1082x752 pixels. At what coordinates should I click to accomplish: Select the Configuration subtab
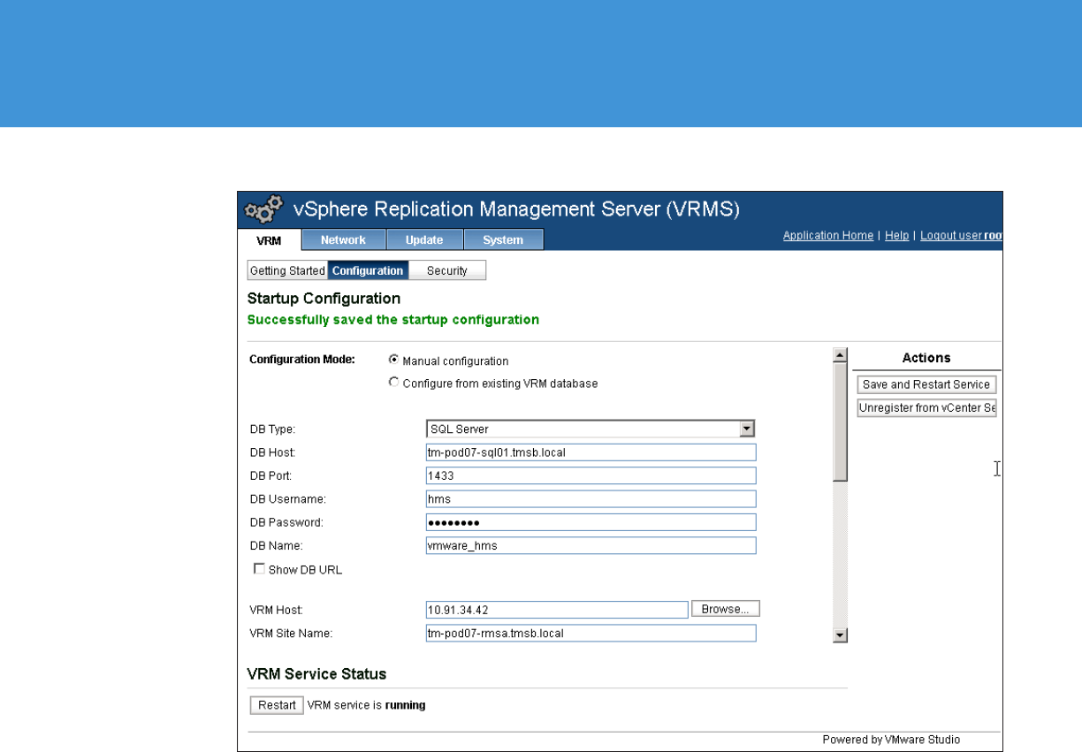(368, 270)
